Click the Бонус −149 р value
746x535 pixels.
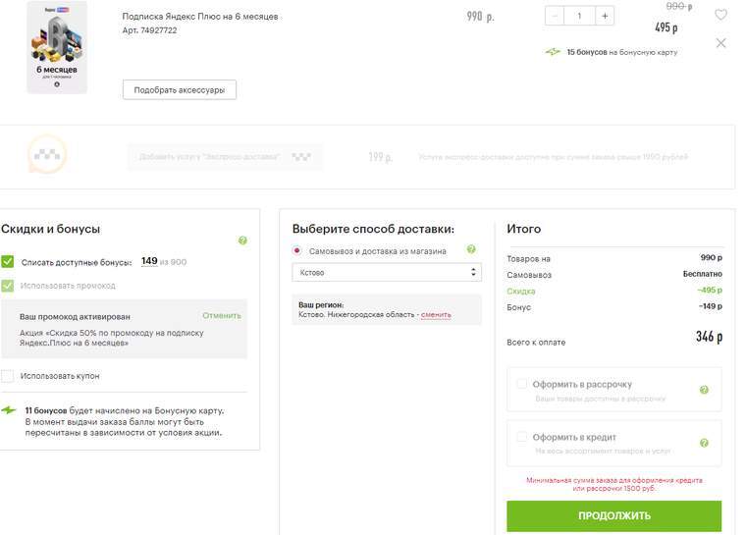point(711,306)
